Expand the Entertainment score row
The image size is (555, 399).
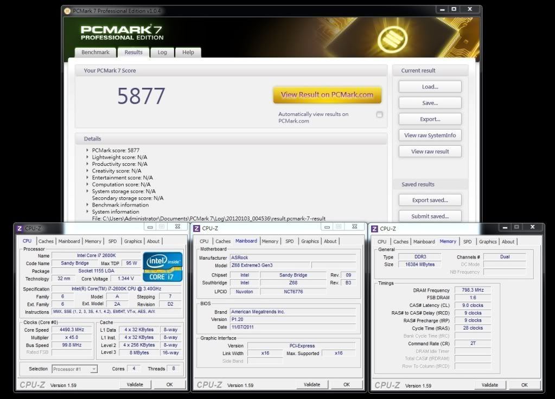click(87, 178)
